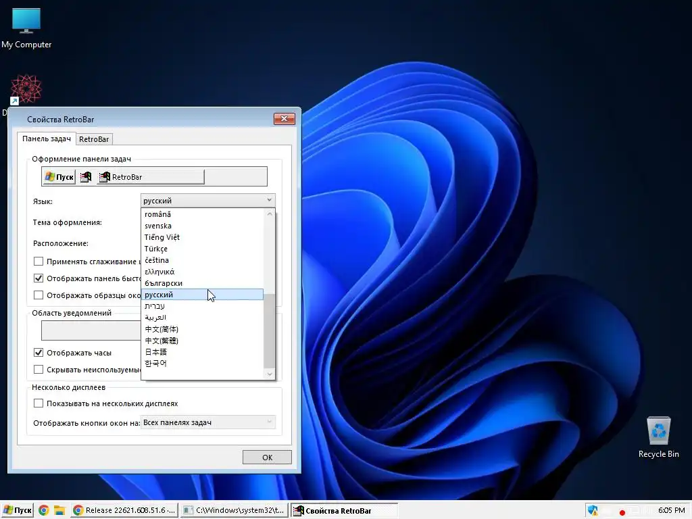Click the Пуск start button on the taskbar
692x519 pixels.
tap(18, 510)
